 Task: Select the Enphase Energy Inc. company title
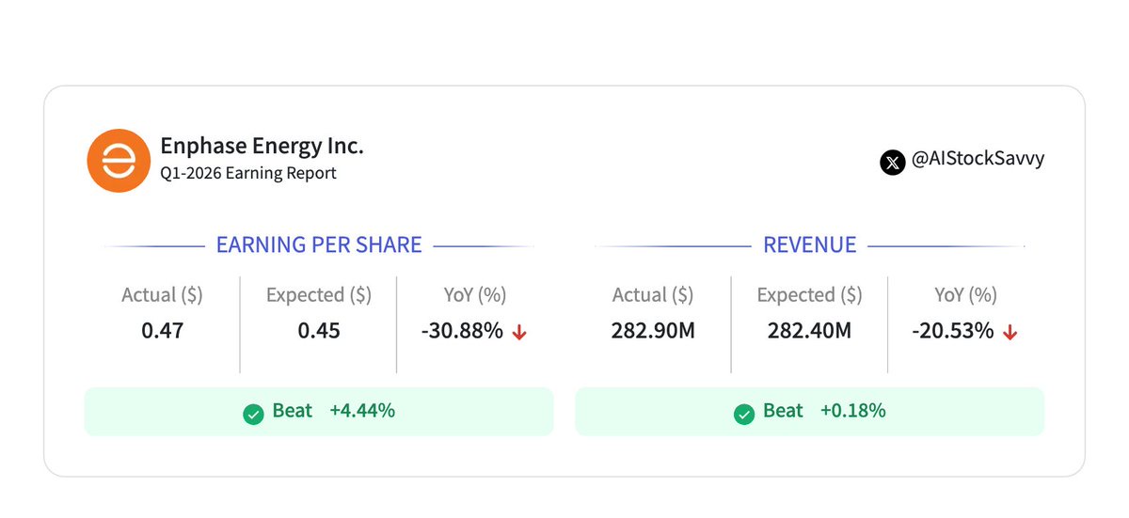coord(262,146)
